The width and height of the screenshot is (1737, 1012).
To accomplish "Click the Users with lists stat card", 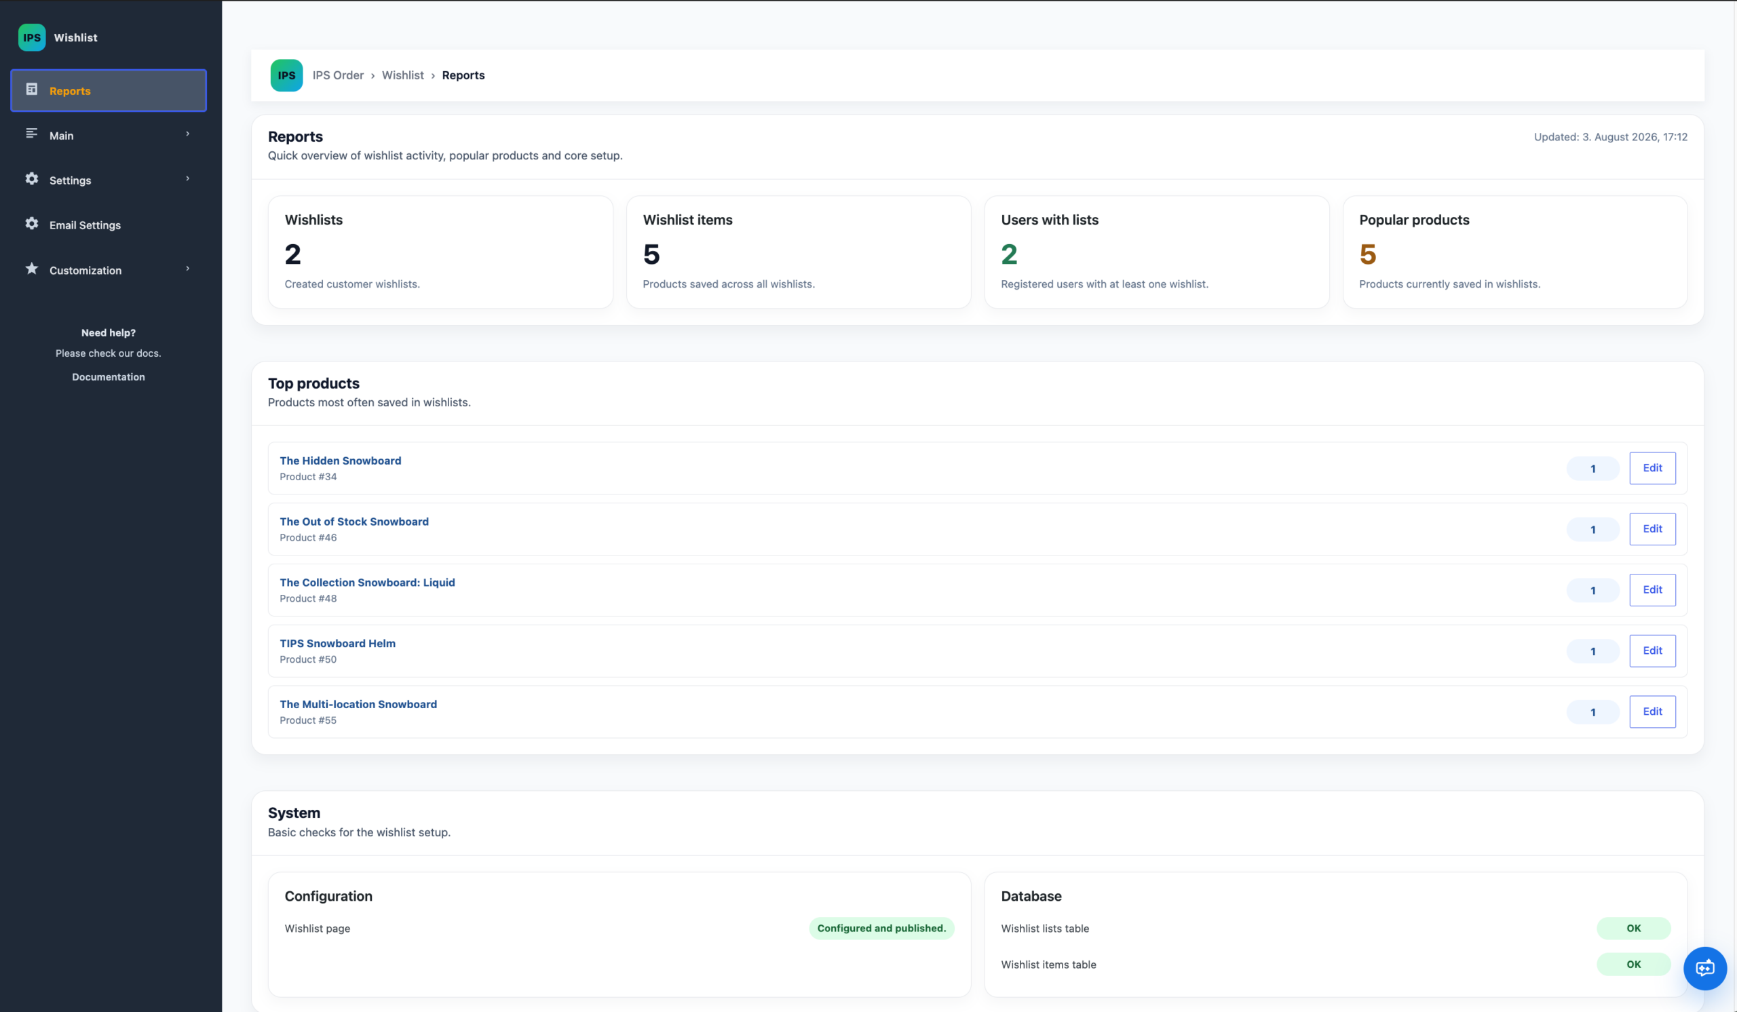I will coord(1157,252).
